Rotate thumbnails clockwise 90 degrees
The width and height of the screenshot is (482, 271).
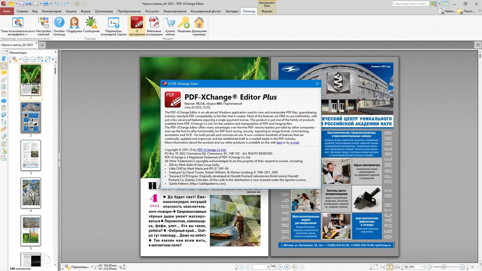point(47,59)
